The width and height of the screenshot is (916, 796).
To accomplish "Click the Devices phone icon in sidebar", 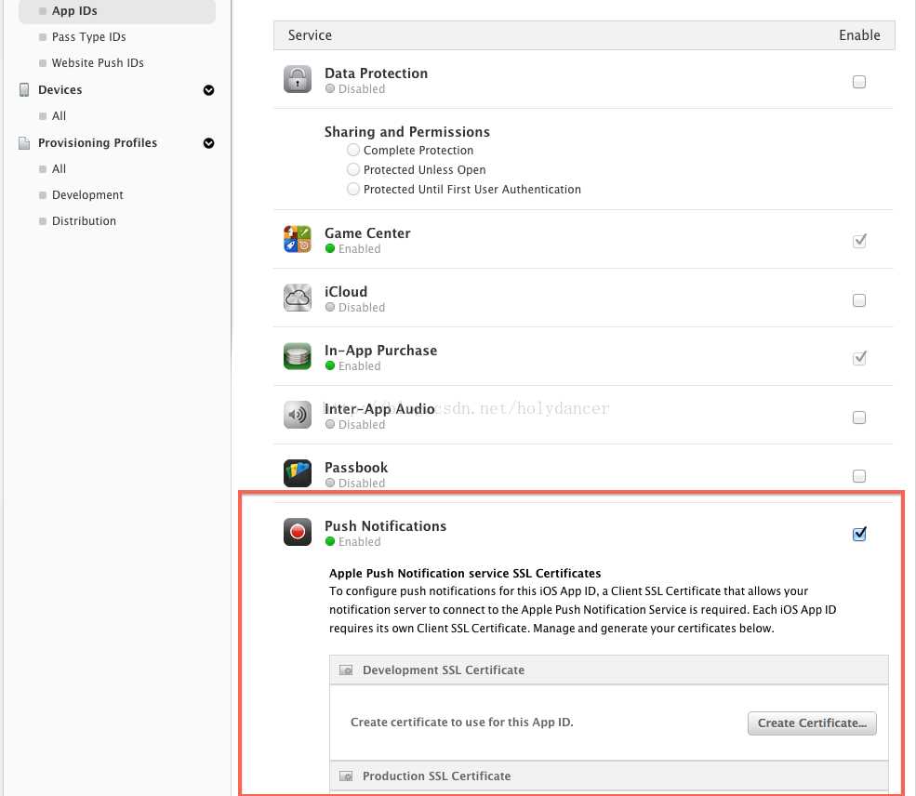I will point(24,90).
